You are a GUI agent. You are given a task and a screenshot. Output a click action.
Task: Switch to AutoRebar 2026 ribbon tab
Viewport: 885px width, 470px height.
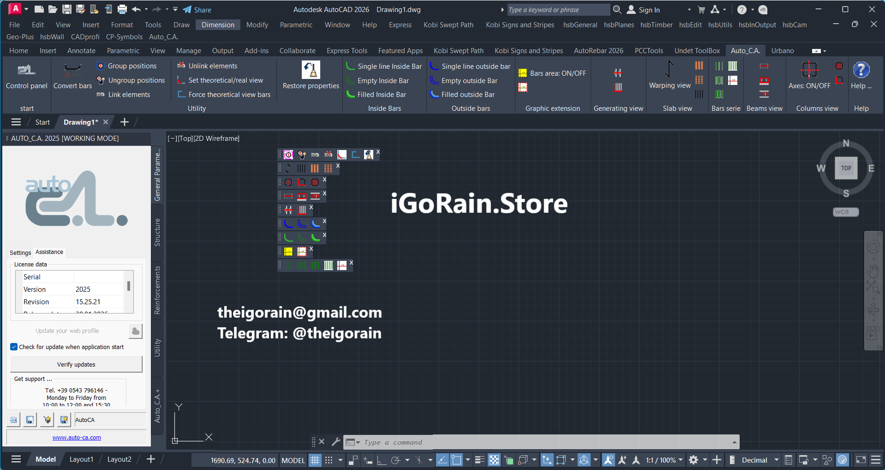coord(598,51)
